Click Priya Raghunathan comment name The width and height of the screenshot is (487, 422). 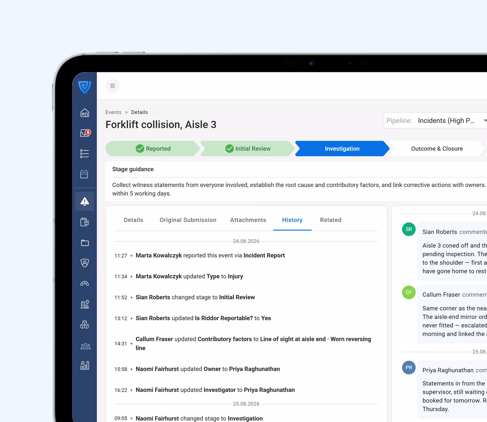448,370
